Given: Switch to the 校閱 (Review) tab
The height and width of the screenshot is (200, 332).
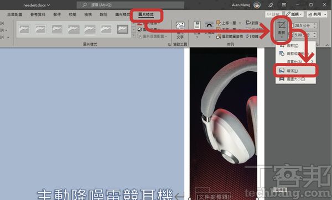Looking at the screenshot, I should click(72, 14).
